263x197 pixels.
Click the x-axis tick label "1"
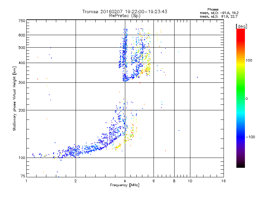tap(26, 181)
